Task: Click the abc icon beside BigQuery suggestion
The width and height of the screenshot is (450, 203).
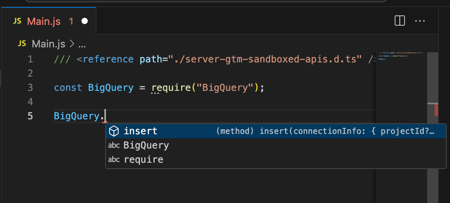Action: point(114,145)
